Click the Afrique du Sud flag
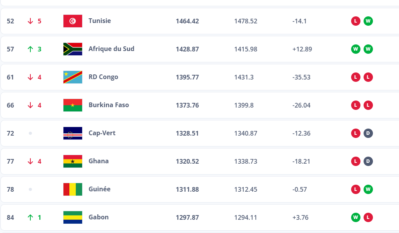 pos(73,49)
